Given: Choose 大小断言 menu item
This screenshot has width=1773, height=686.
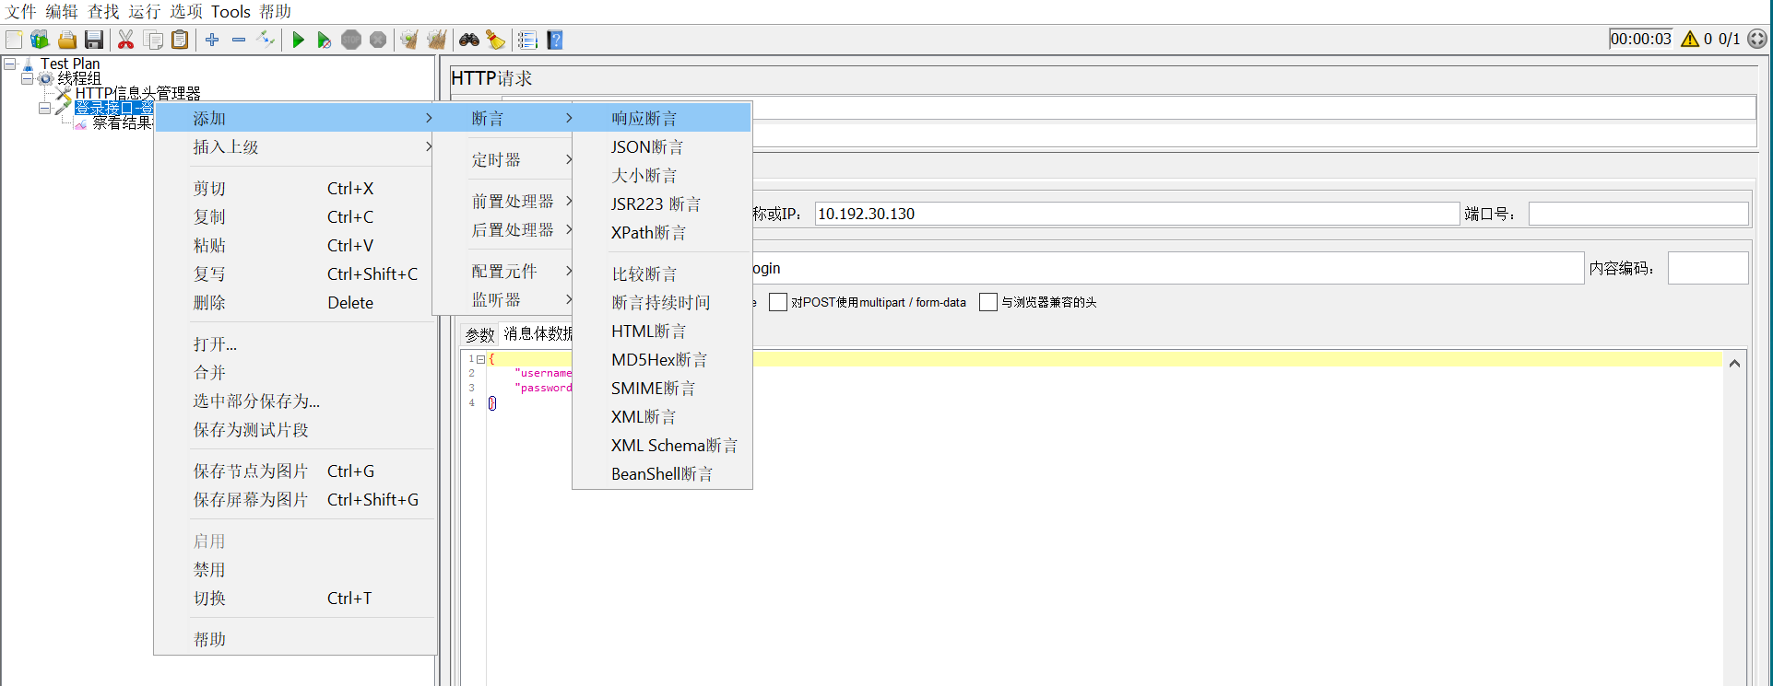Looking at the screenshot, I should 662,175.
